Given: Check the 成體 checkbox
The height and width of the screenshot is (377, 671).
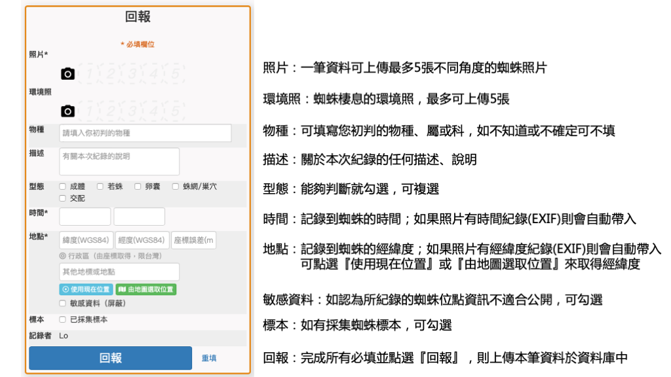Looking at the screenshot, I should (63, 187).
